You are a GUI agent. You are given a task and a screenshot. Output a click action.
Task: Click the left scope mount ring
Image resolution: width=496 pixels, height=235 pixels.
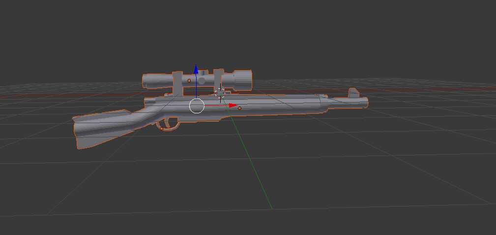click(x=178, y=86)
